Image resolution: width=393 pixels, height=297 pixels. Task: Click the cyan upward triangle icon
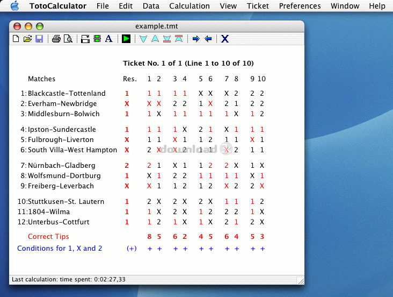(155, 39)
